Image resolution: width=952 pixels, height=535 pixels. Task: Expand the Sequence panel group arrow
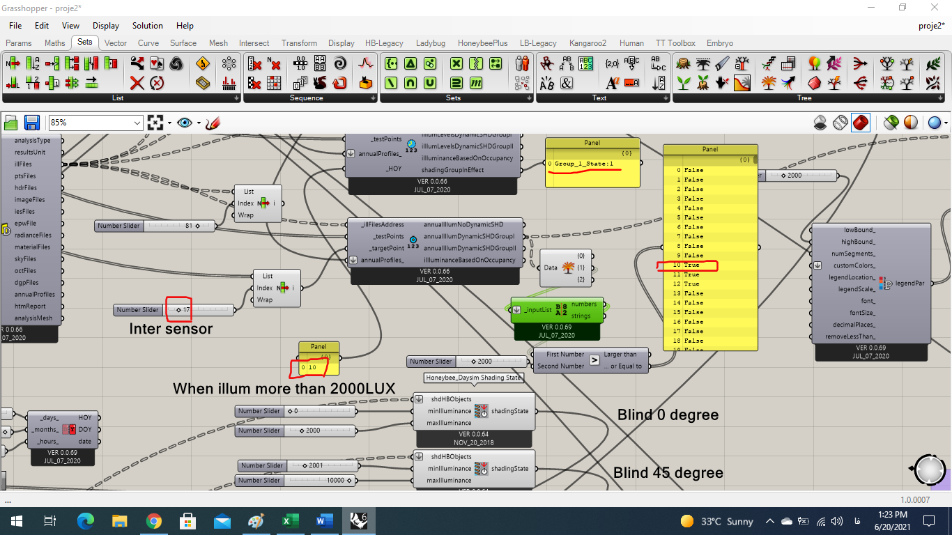pos(373,98)
